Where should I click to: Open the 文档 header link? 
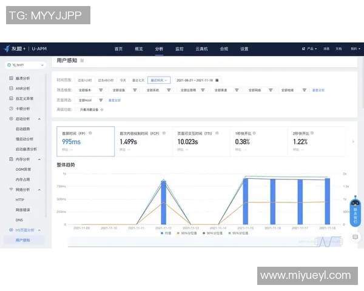(339, 48)
